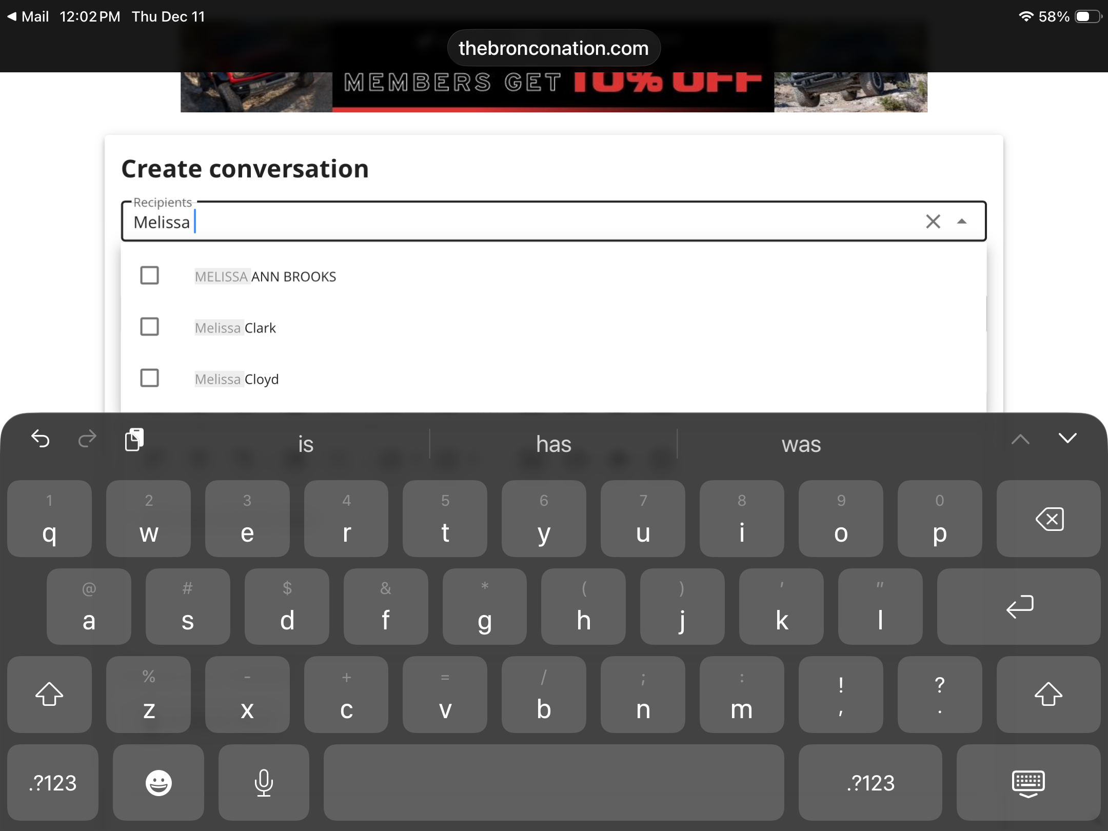Tap the emoji smiley key
The image size is (1108, 831).
tap(158, 783)
